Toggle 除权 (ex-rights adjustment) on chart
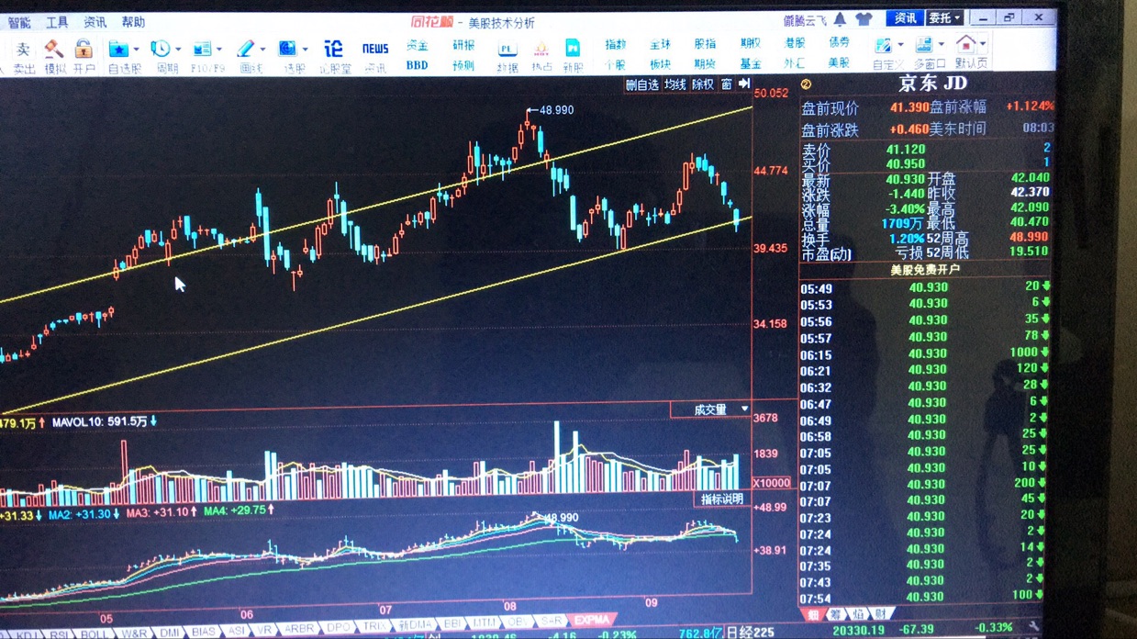 tap(703, 84)
